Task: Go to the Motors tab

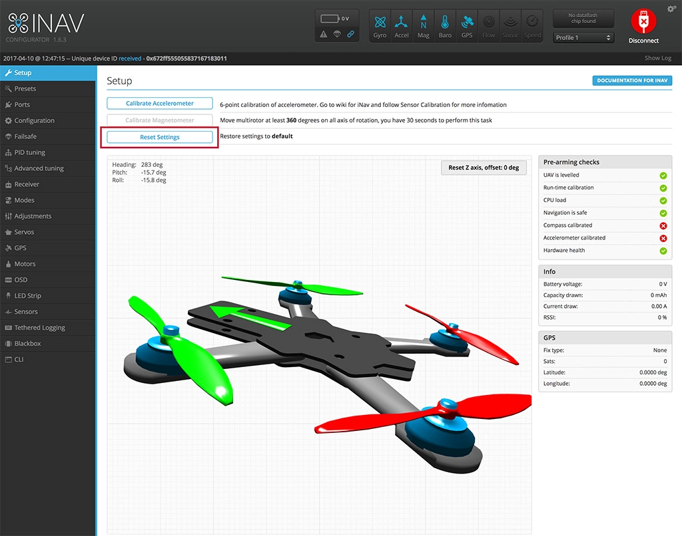Action: click(x=25, y=264)
